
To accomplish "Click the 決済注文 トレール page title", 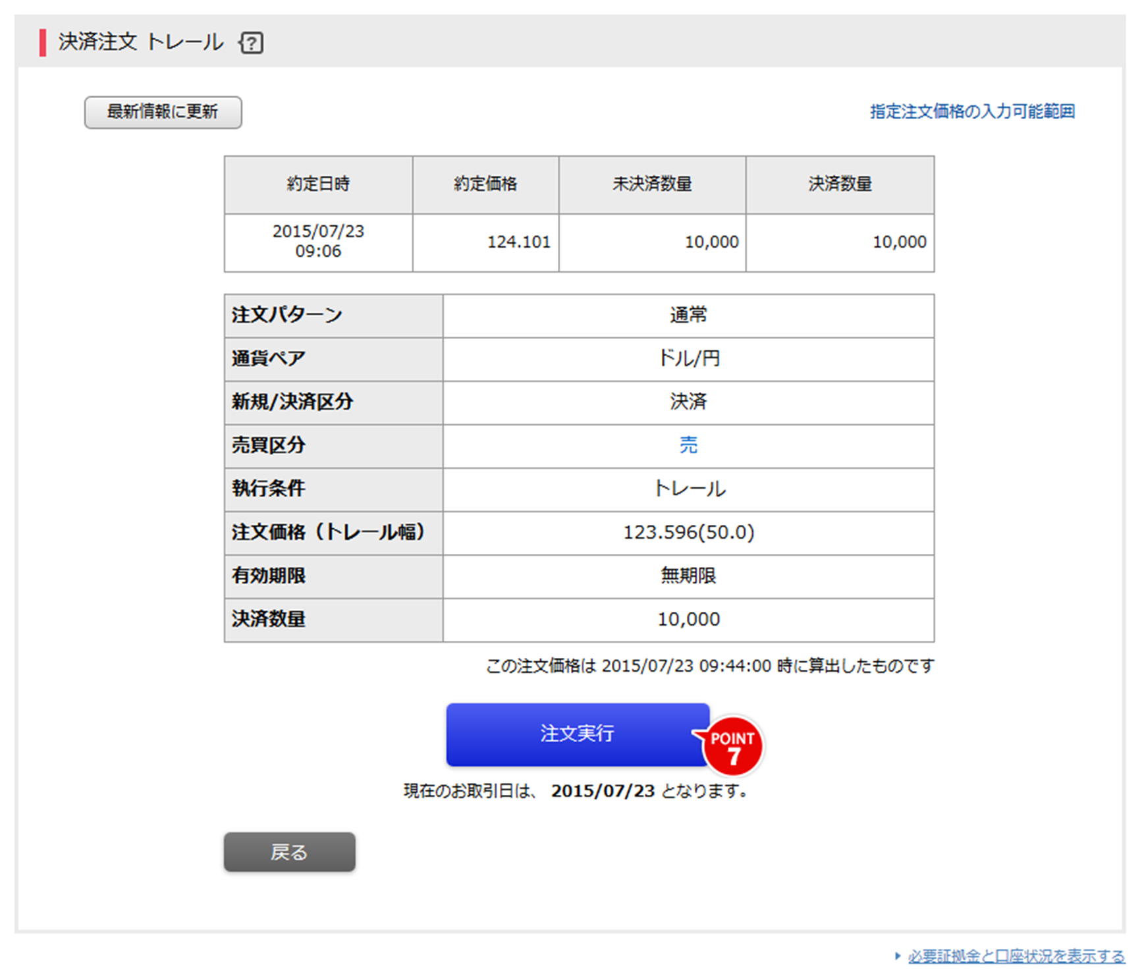I will pyautogui.click(x=140, y=42).
